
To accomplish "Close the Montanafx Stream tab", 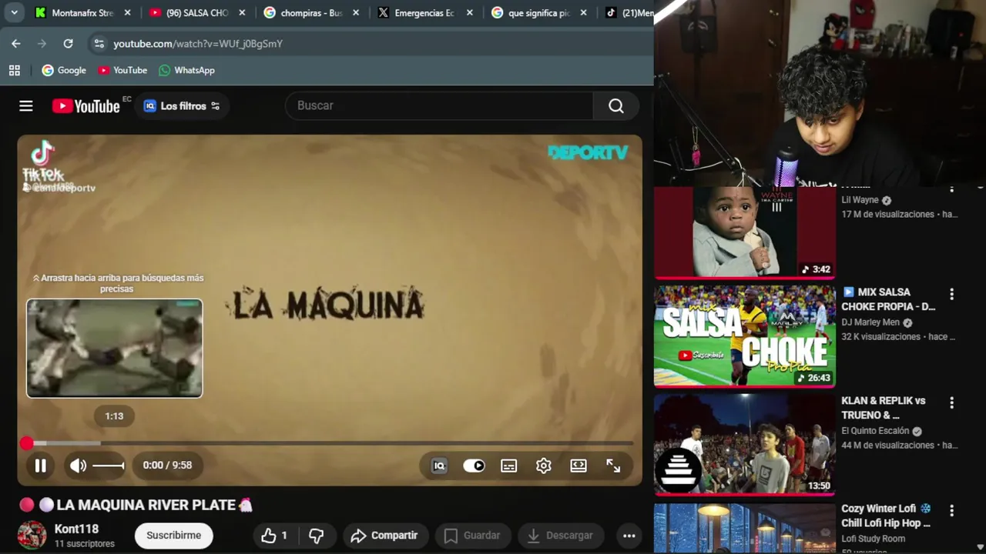I will tap(128, 13).
